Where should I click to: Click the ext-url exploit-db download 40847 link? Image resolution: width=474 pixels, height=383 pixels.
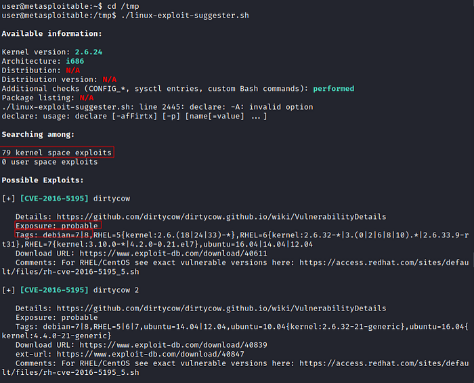[x=150, y=354]
